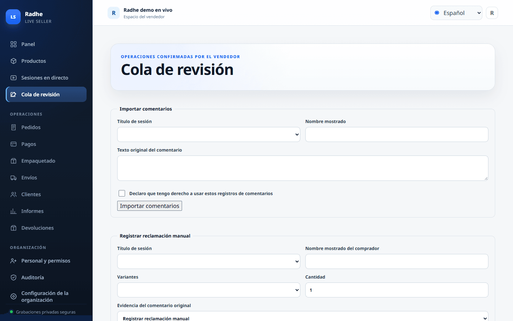The height and width of the screenshot is (321, 513).
Task: Navigate to Informes section
Action: click(46, 211)
